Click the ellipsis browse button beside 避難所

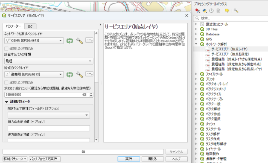click(89, 74)
